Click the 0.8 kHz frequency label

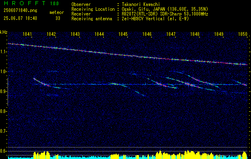click(3, 111)
